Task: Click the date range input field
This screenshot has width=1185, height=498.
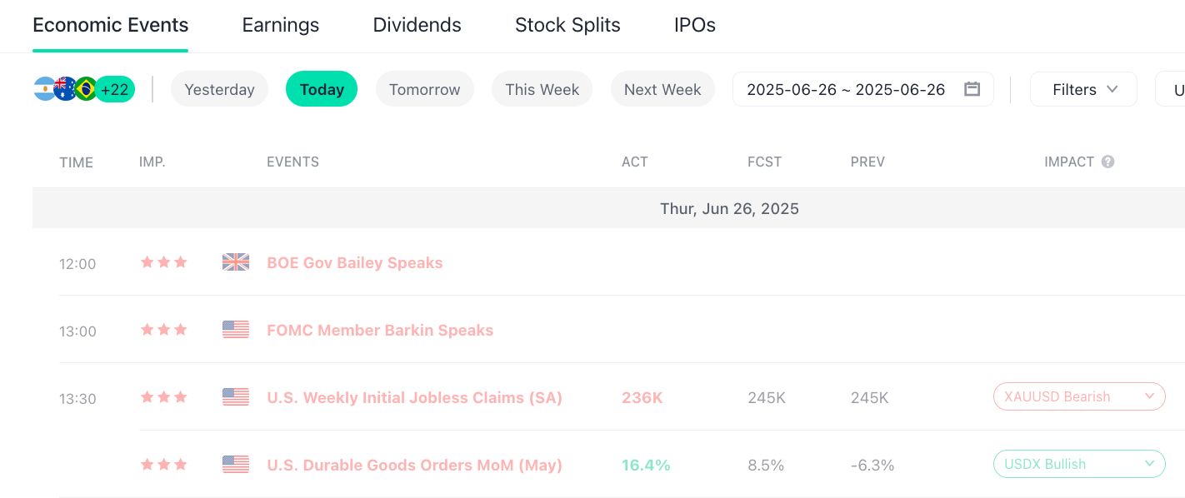Action: tap(846, 89)
